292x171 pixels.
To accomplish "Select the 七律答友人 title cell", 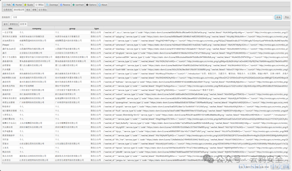I will (10, 115).
